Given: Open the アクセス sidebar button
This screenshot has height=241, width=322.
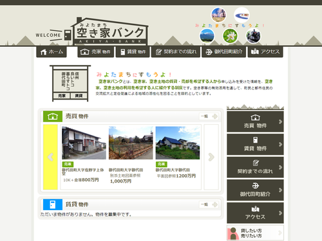Looking at the screenshot, I should click(x=255, y=213).
